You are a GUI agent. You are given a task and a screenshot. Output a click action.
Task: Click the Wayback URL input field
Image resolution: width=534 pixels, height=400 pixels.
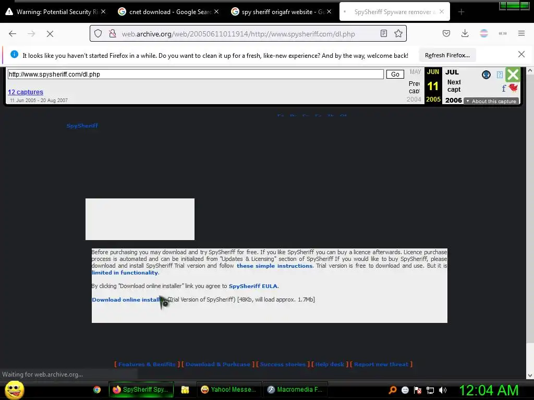[x=196, y=74]
